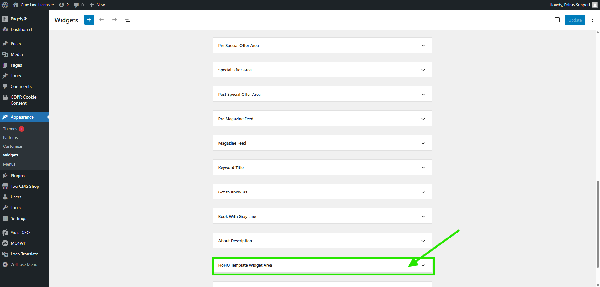Click the 'Magazine Feed' widget area title
Image resolution: width=600 pixels, height=287 pixels.
(x=232, y=143)
